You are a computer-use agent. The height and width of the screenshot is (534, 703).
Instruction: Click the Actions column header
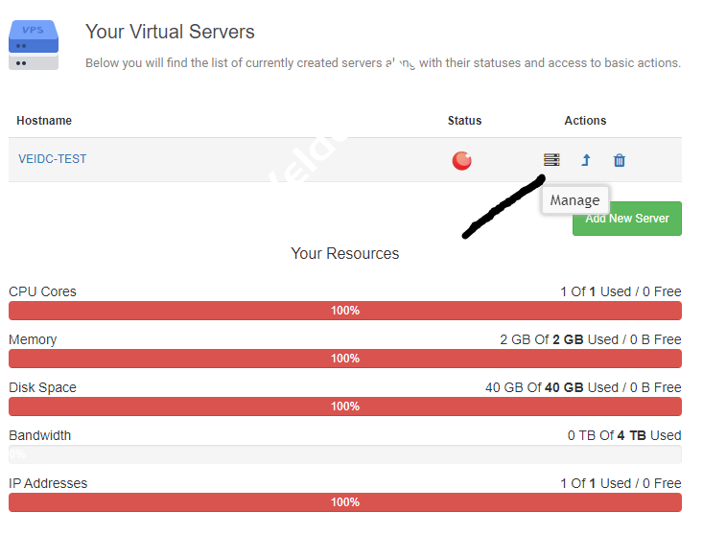[x=585, y=121]
